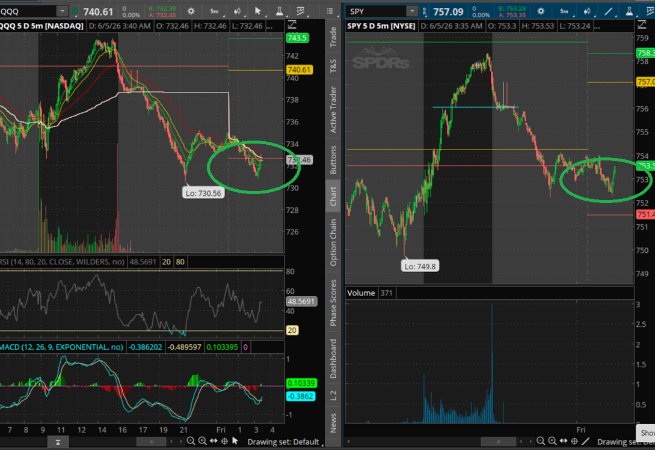Screen dimensions: 655x450
Task: Toggle auto-scale icon above QQQ price axis
Action: click(x=292, y=25)
